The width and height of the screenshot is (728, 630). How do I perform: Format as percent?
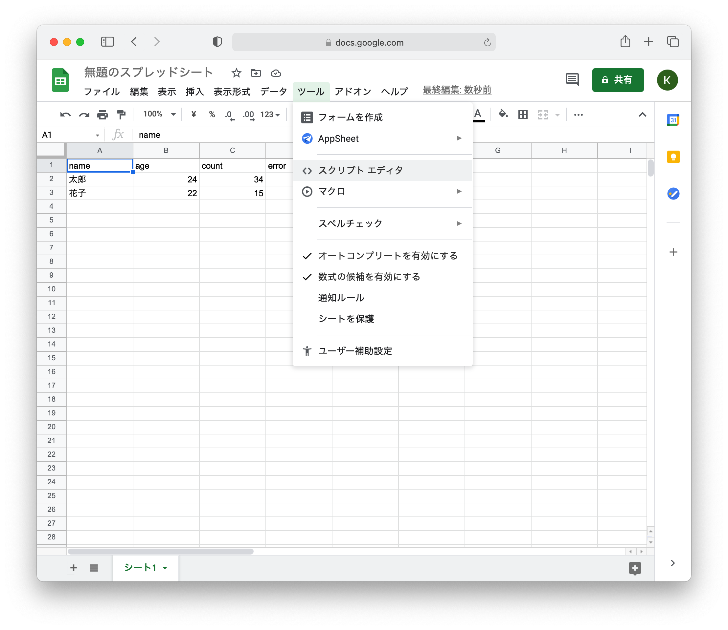212,114
